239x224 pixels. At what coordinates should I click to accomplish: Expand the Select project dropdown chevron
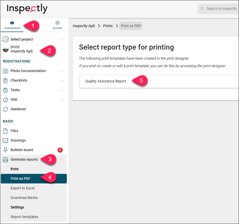pos(62,40)
